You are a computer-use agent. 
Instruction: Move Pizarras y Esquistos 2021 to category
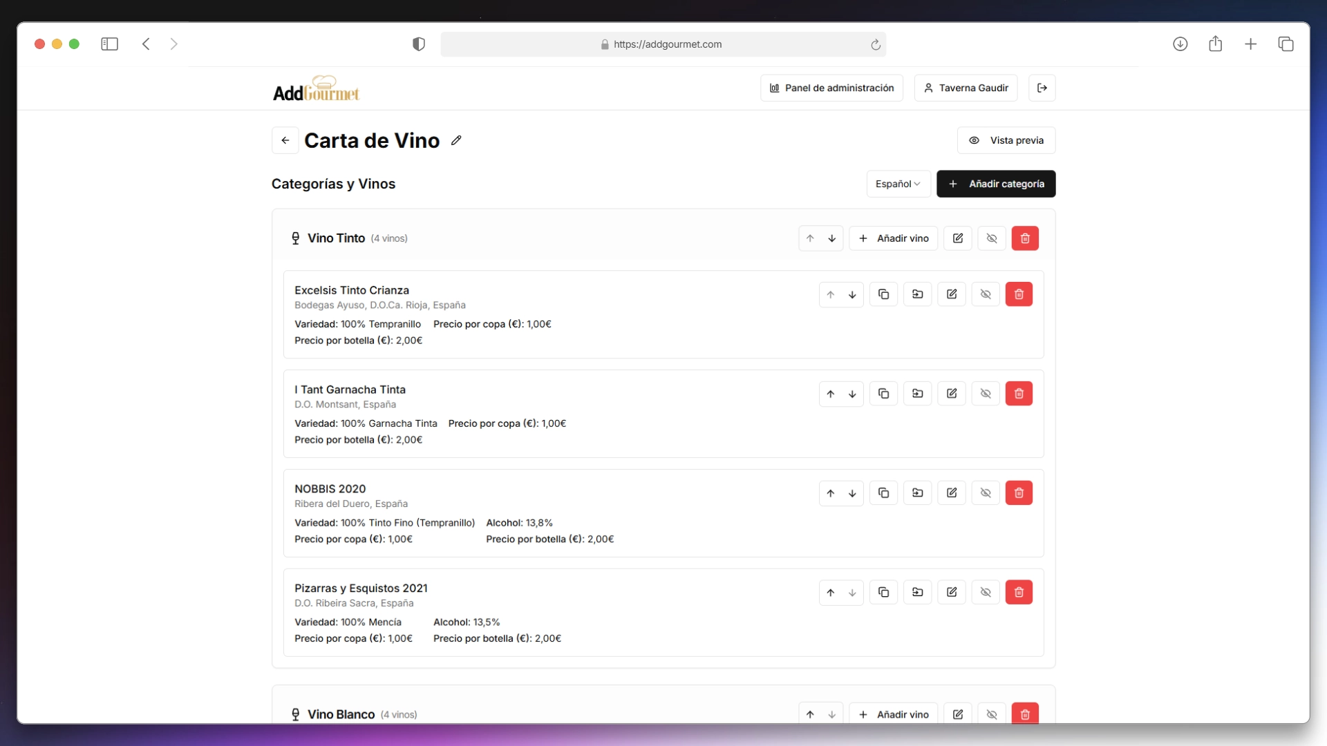918,593
